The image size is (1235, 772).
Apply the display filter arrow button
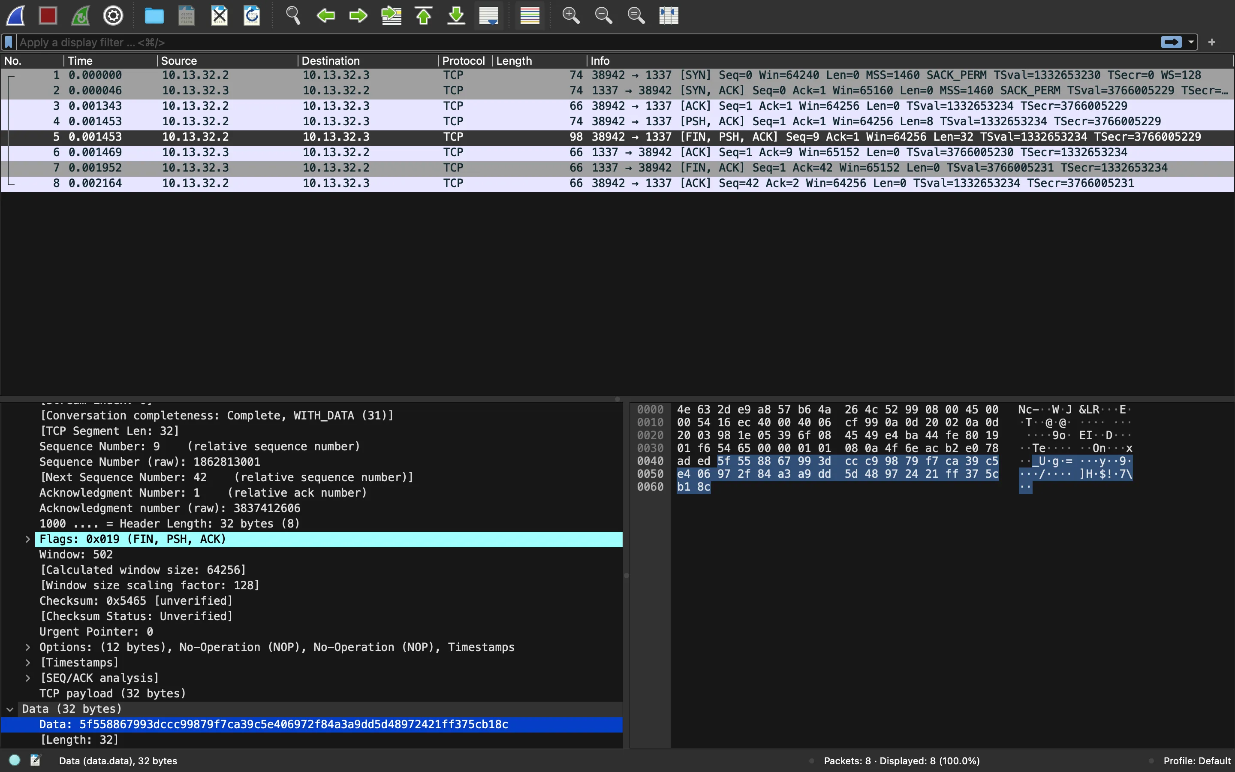click(1171, 42)
